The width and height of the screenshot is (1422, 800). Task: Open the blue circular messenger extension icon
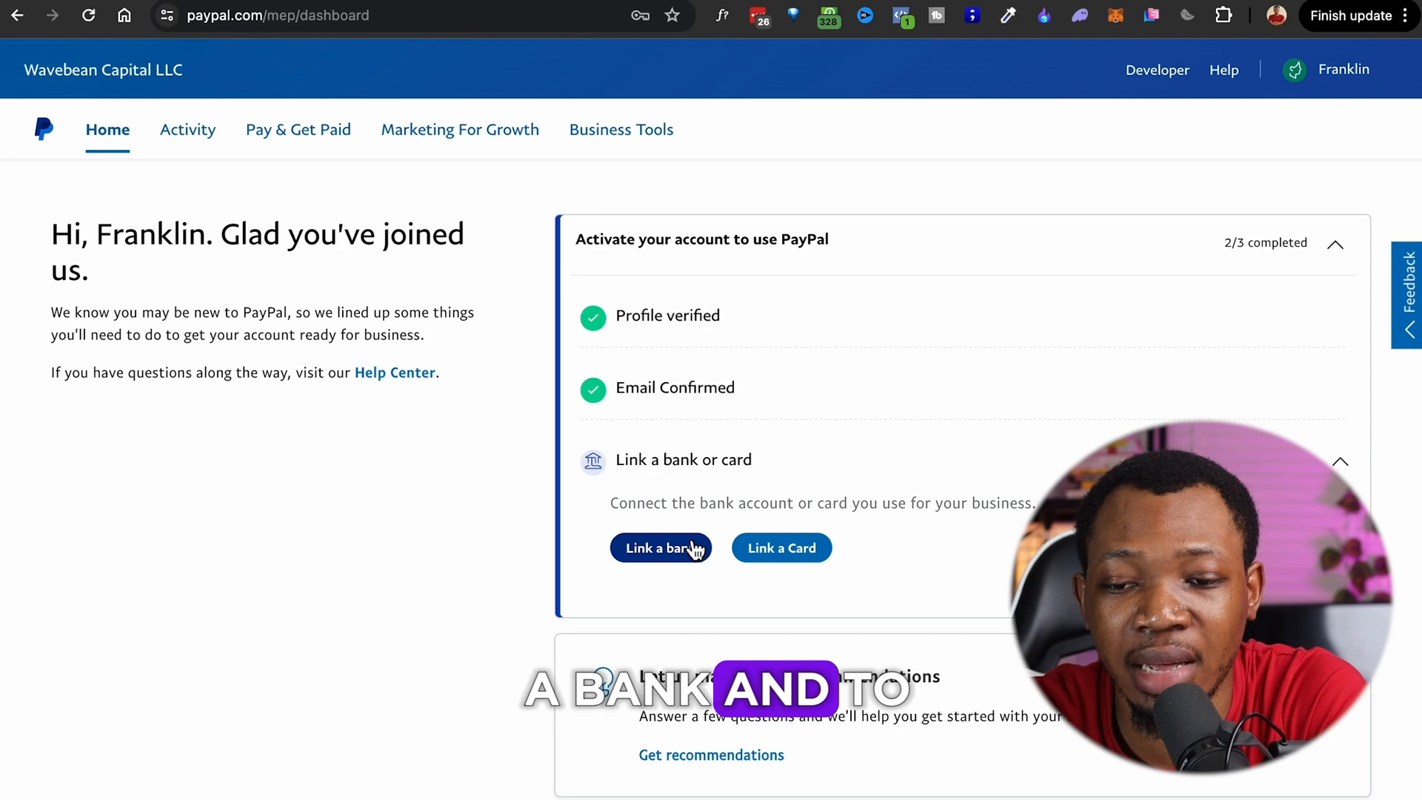pos(865,16)
